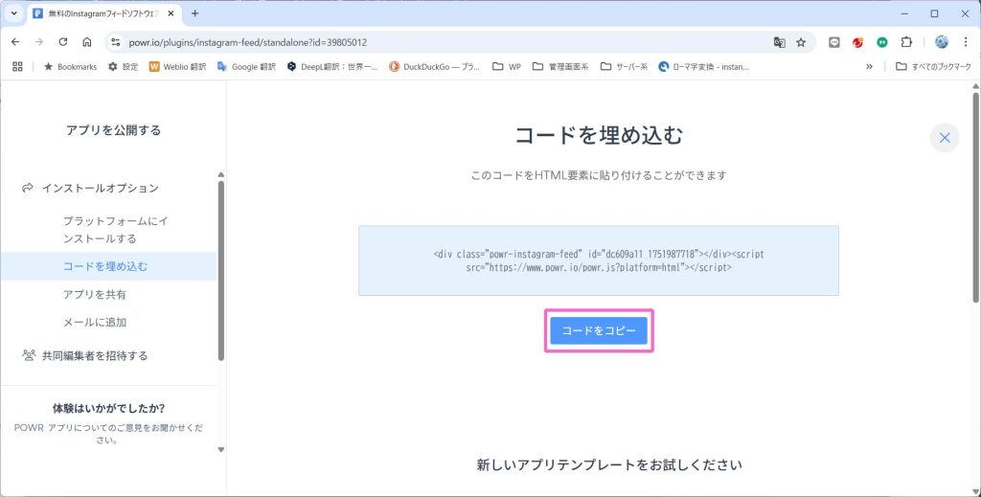
Task: Click the powr.io address bar URL
Action: (x=248, y=42)
